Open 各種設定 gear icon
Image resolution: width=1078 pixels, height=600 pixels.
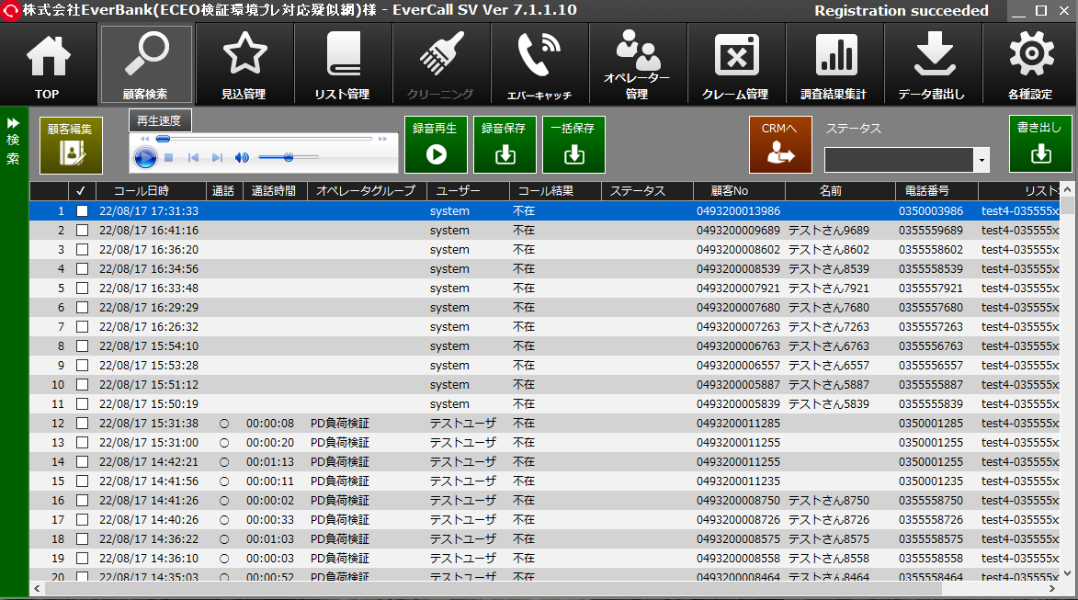1030,64
